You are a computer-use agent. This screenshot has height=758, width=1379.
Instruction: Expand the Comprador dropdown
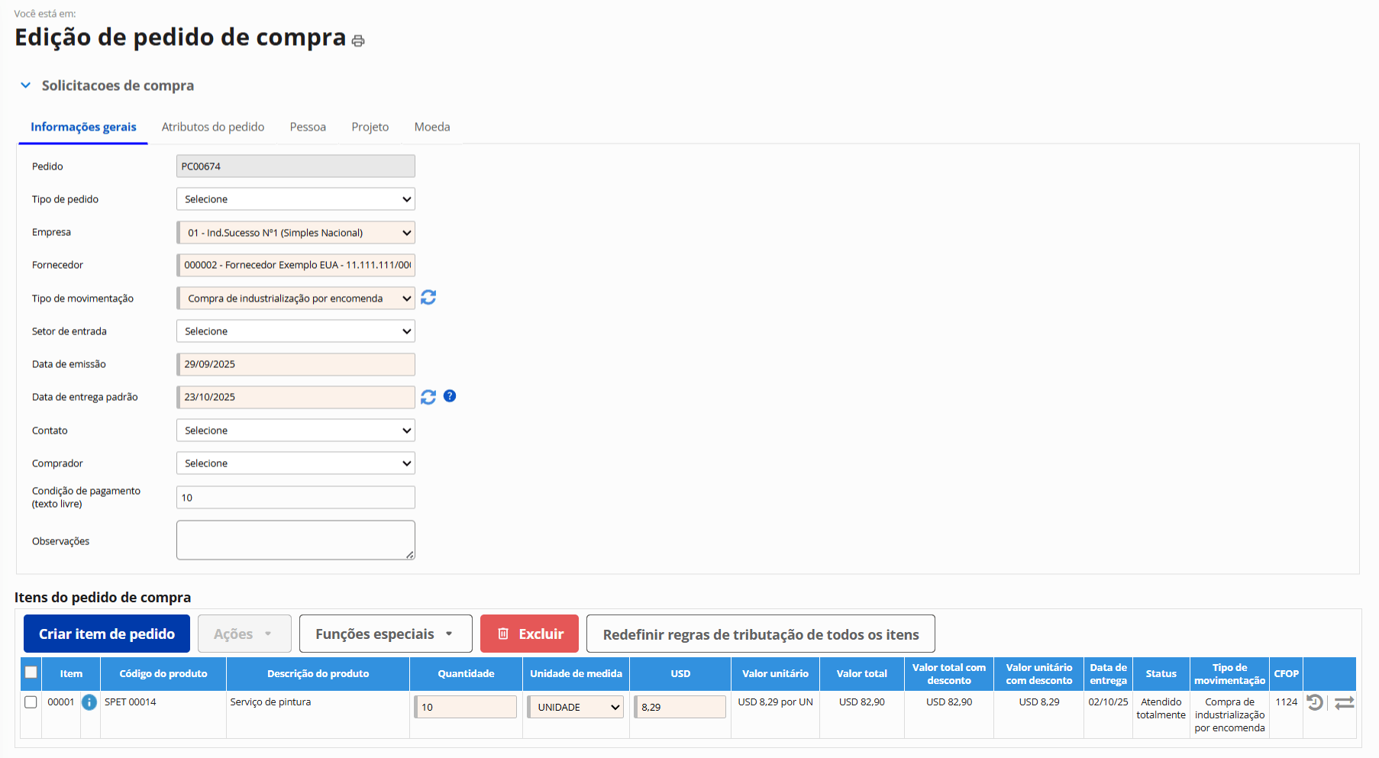(295, 463)
